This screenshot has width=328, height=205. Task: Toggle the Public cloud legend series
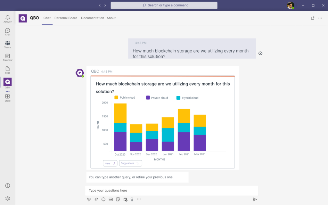click(125, 98)
